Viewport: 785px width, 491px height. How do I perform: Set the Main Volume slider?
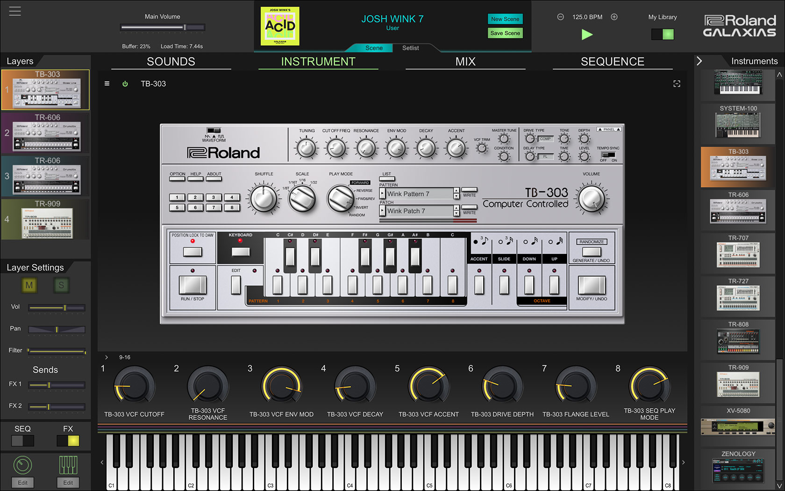pyautogui.click(x=163, y=28)
